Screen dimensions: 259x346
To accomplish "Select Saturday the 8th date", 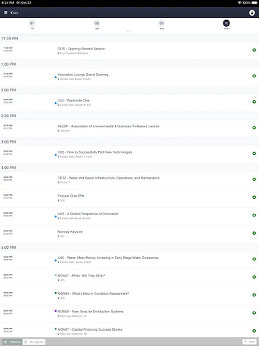I will click(97, 24).
